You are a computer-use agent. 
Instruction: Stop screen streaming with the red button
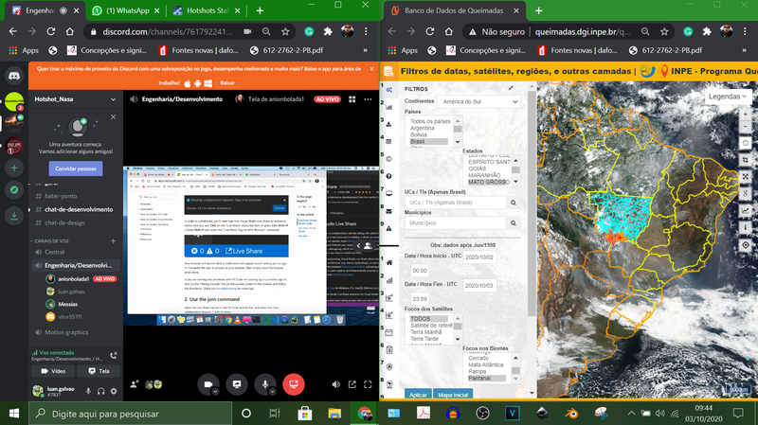click(294, 384)
